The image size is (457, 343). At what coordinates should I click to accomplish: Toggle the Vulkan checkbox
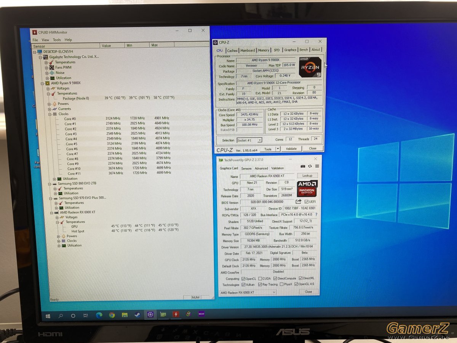(243, 285)
